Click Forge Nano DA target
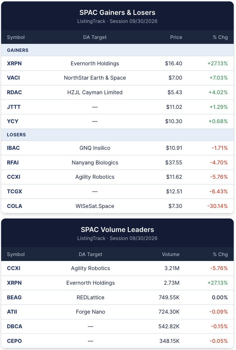 (90, 312)
